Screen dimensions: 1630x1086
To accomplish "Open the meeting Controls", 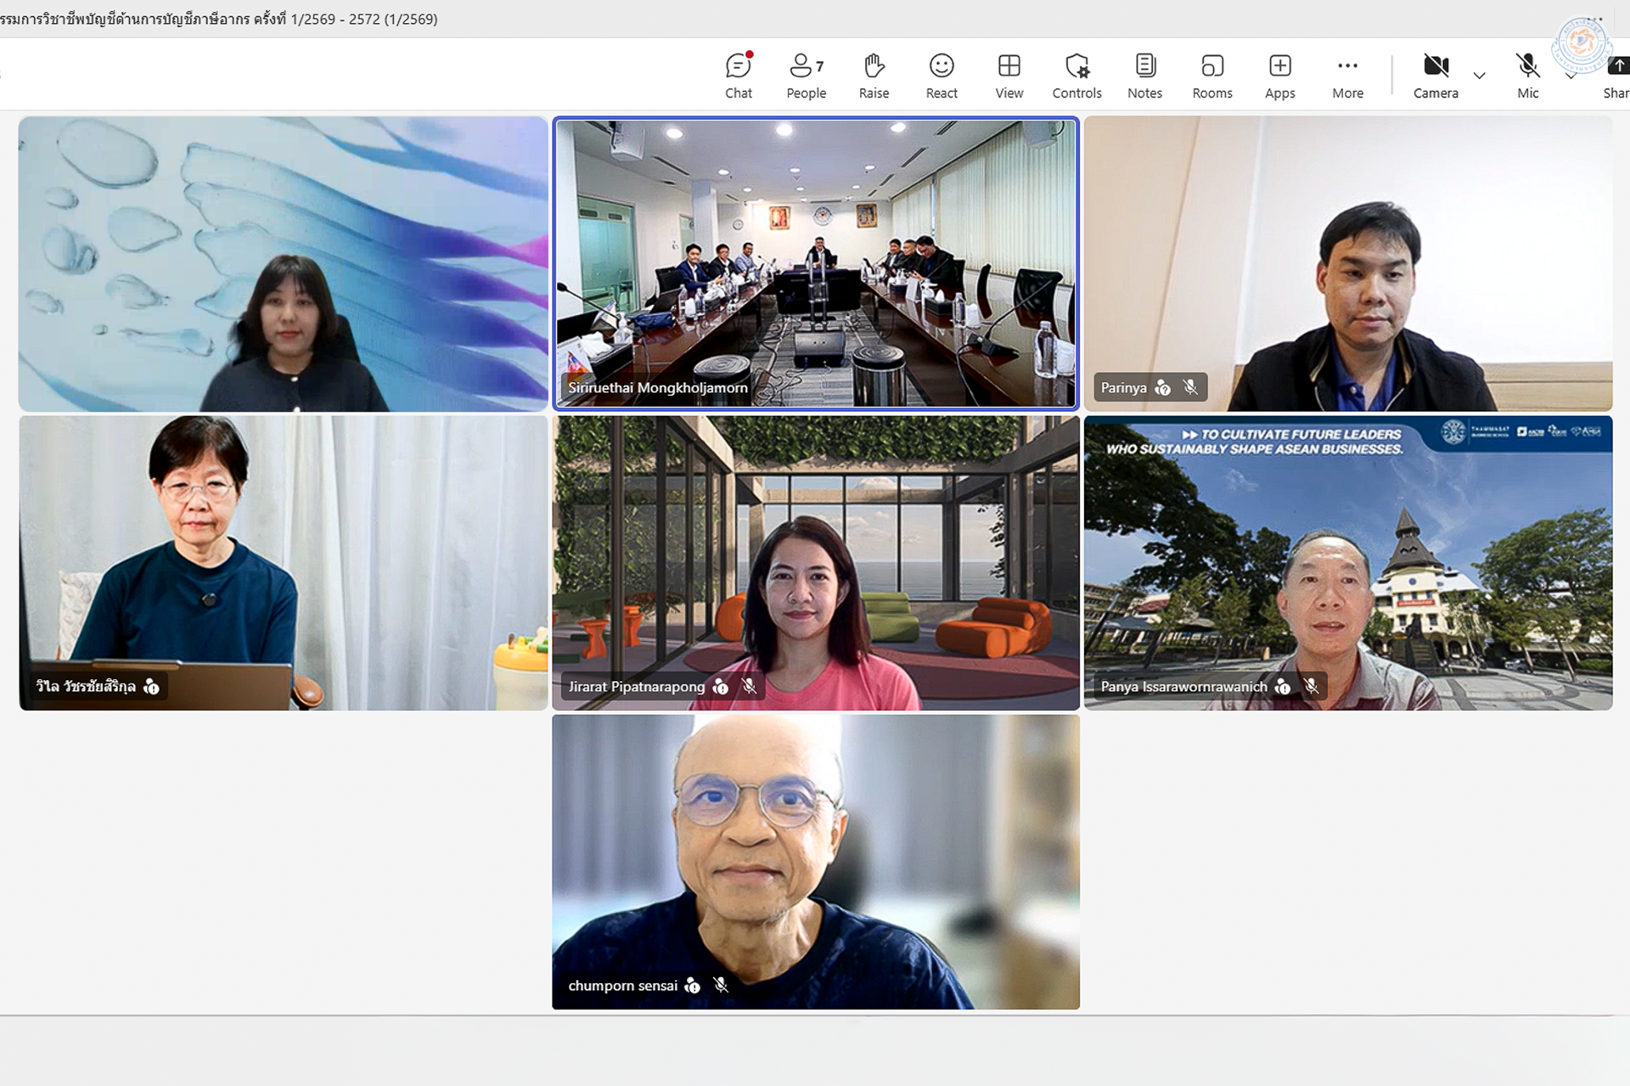I will [x=1076, y=76].
